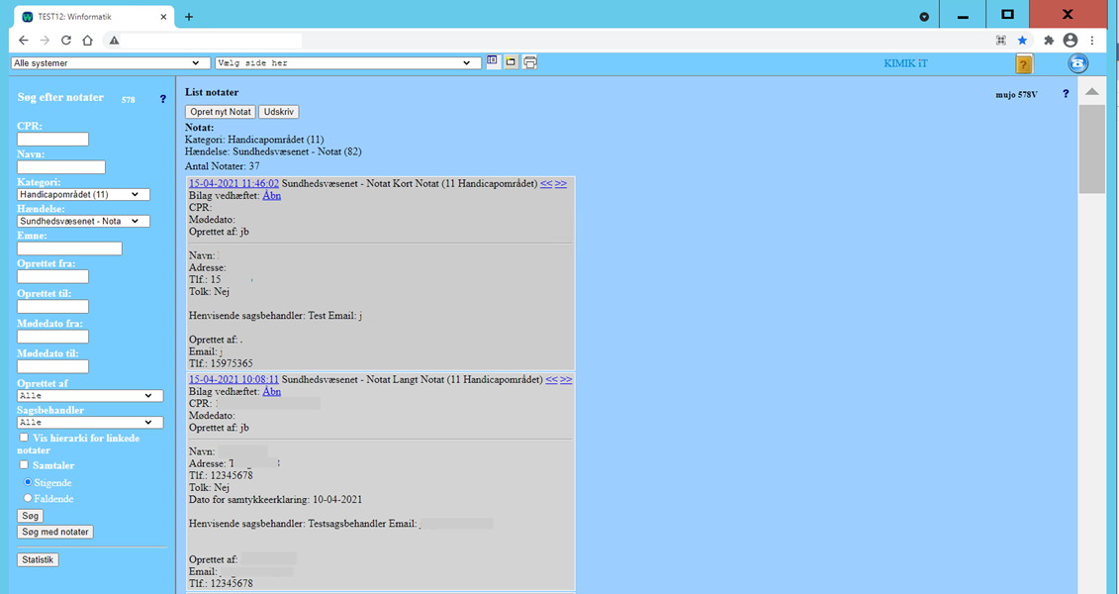Image resolution: width=1119 pixels, height=594 pixels.
Task: Click the CPR input field
Action: pos(52,140)
